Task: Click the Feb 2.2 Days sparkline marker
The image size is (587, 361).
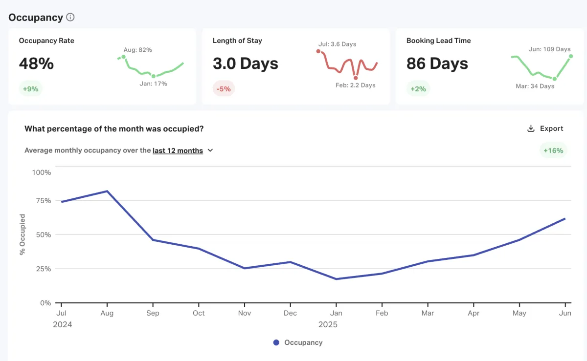Action: click(356, 78)
